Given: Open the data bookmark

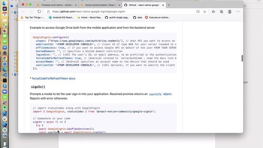Looking at the screenshot, I should click(x=138, y=17).
